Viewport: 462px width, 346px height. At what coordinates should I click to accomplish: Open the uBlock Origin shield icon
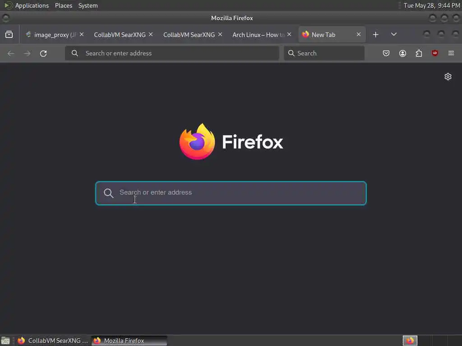(434, 53)
